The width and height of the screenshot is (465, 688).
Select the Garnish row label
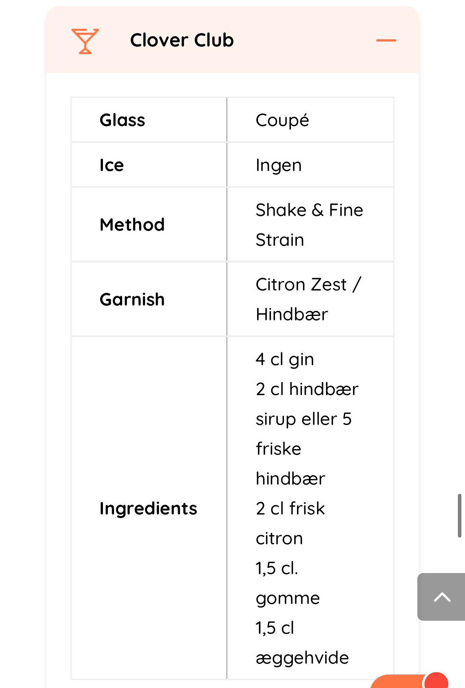click(132, 300)
